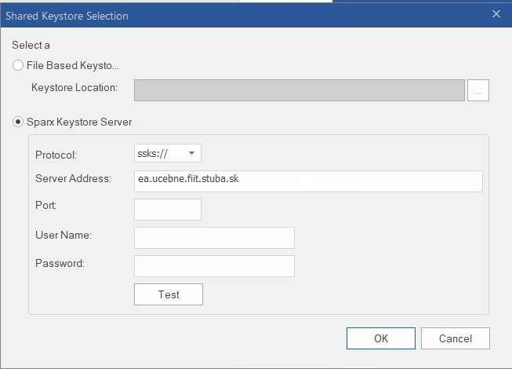Click the User Name input field
This screenshot has width=512, height=369.
pos(214,238)
